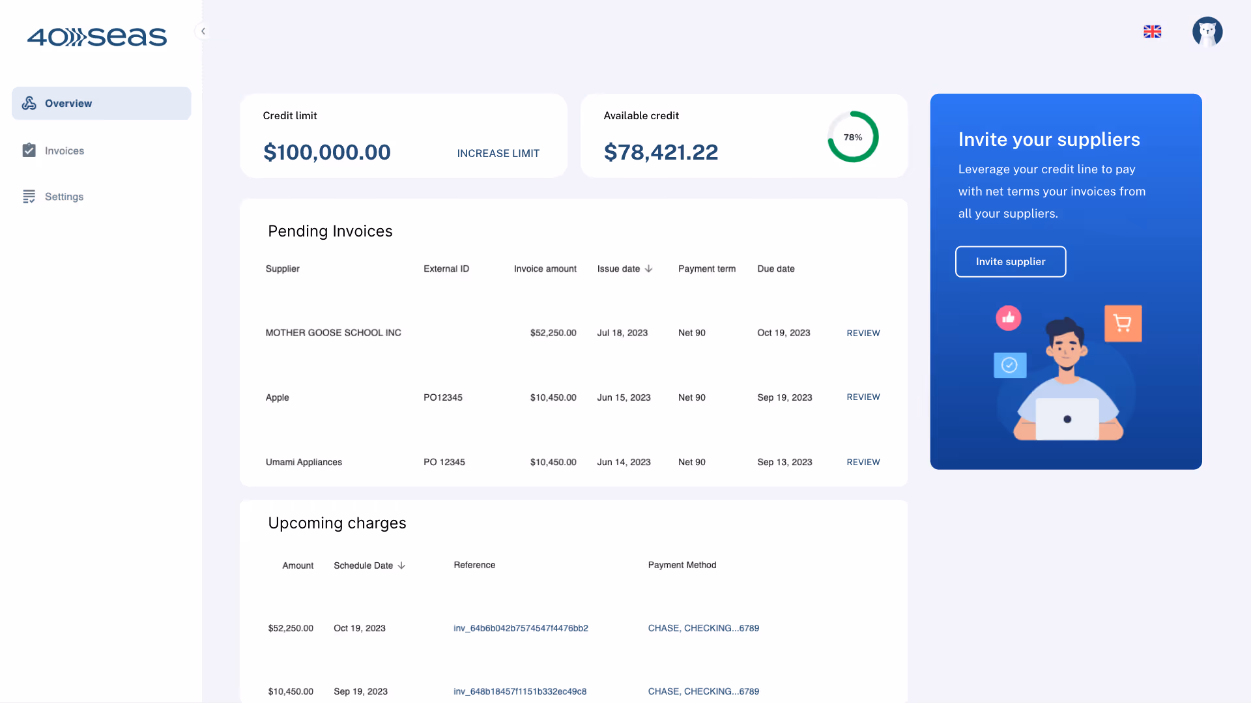Sort by the Schedule Date arrow icon

[x=401, y=566]
